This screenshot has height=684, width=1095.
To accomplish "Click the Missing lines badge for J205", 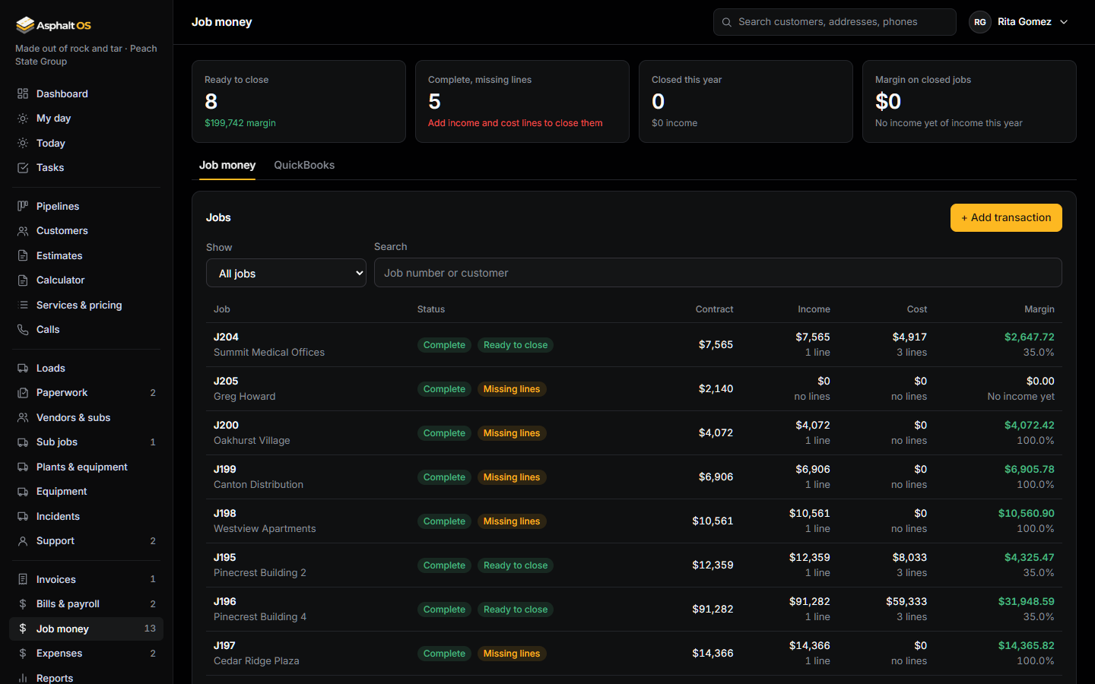I will pyautogui.click(x=512, y=389).
